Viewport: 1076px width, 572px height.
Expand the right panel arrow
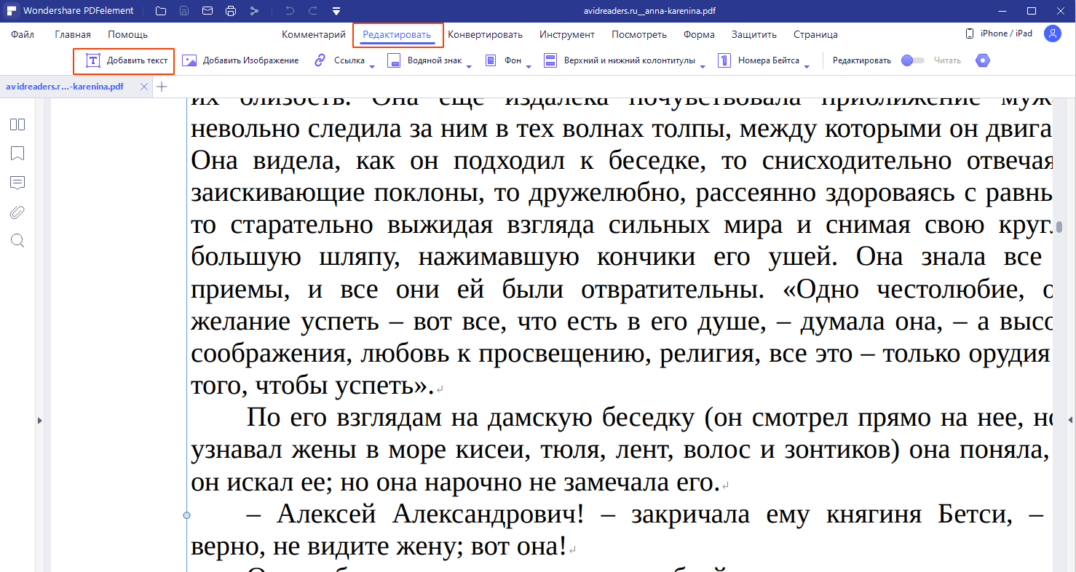tap(1071, 420)
